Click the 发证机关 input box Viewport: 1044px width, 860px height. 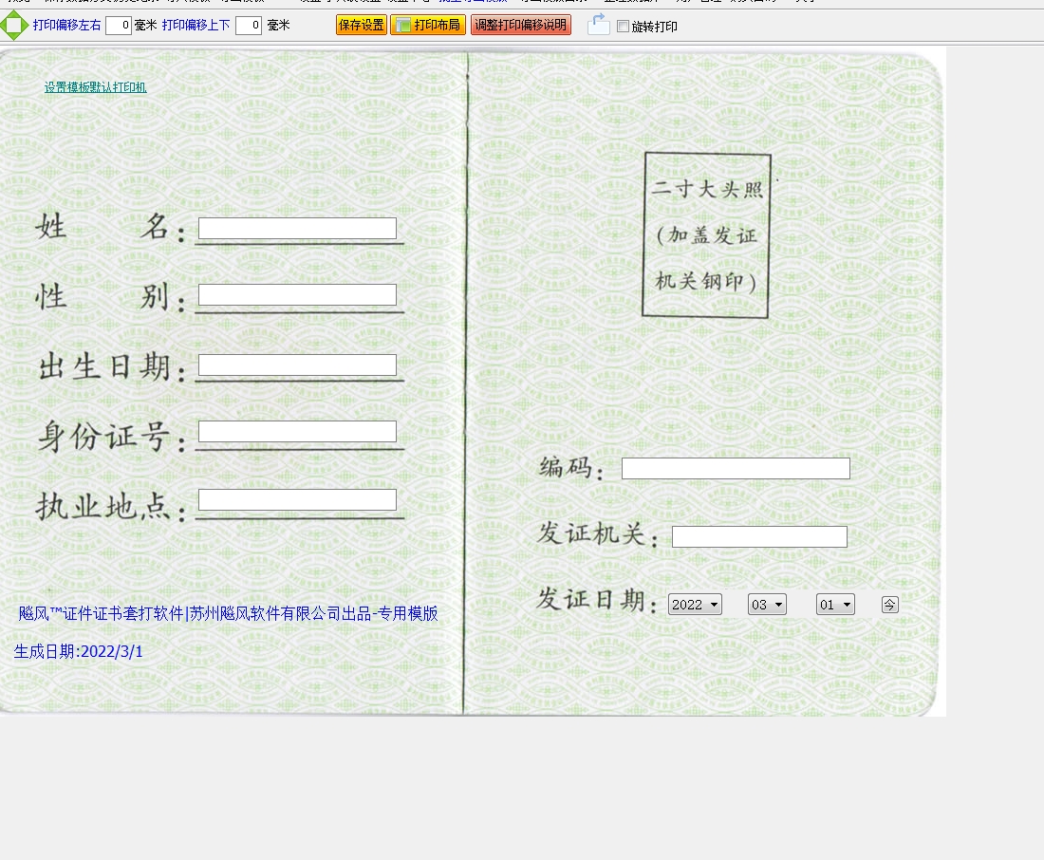759,537
